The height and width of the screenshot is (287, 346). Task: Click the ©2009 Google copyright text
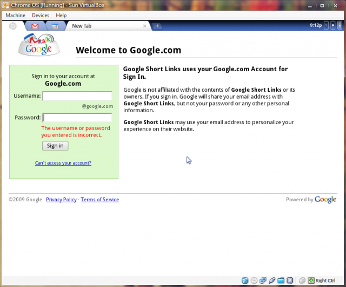pyautogui.click(x=25, y=200)
